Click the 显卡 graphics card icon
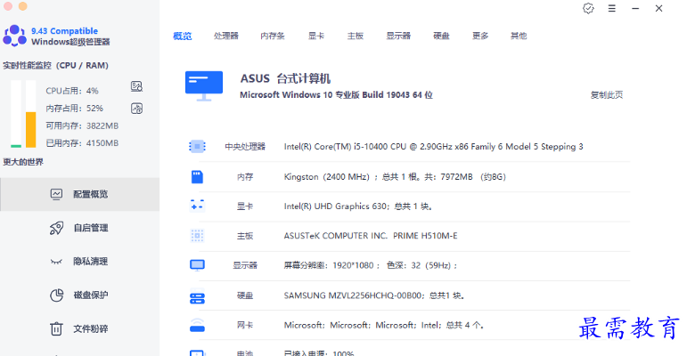The width and height of the screenshot is (687, 356). tap(197, 206)
